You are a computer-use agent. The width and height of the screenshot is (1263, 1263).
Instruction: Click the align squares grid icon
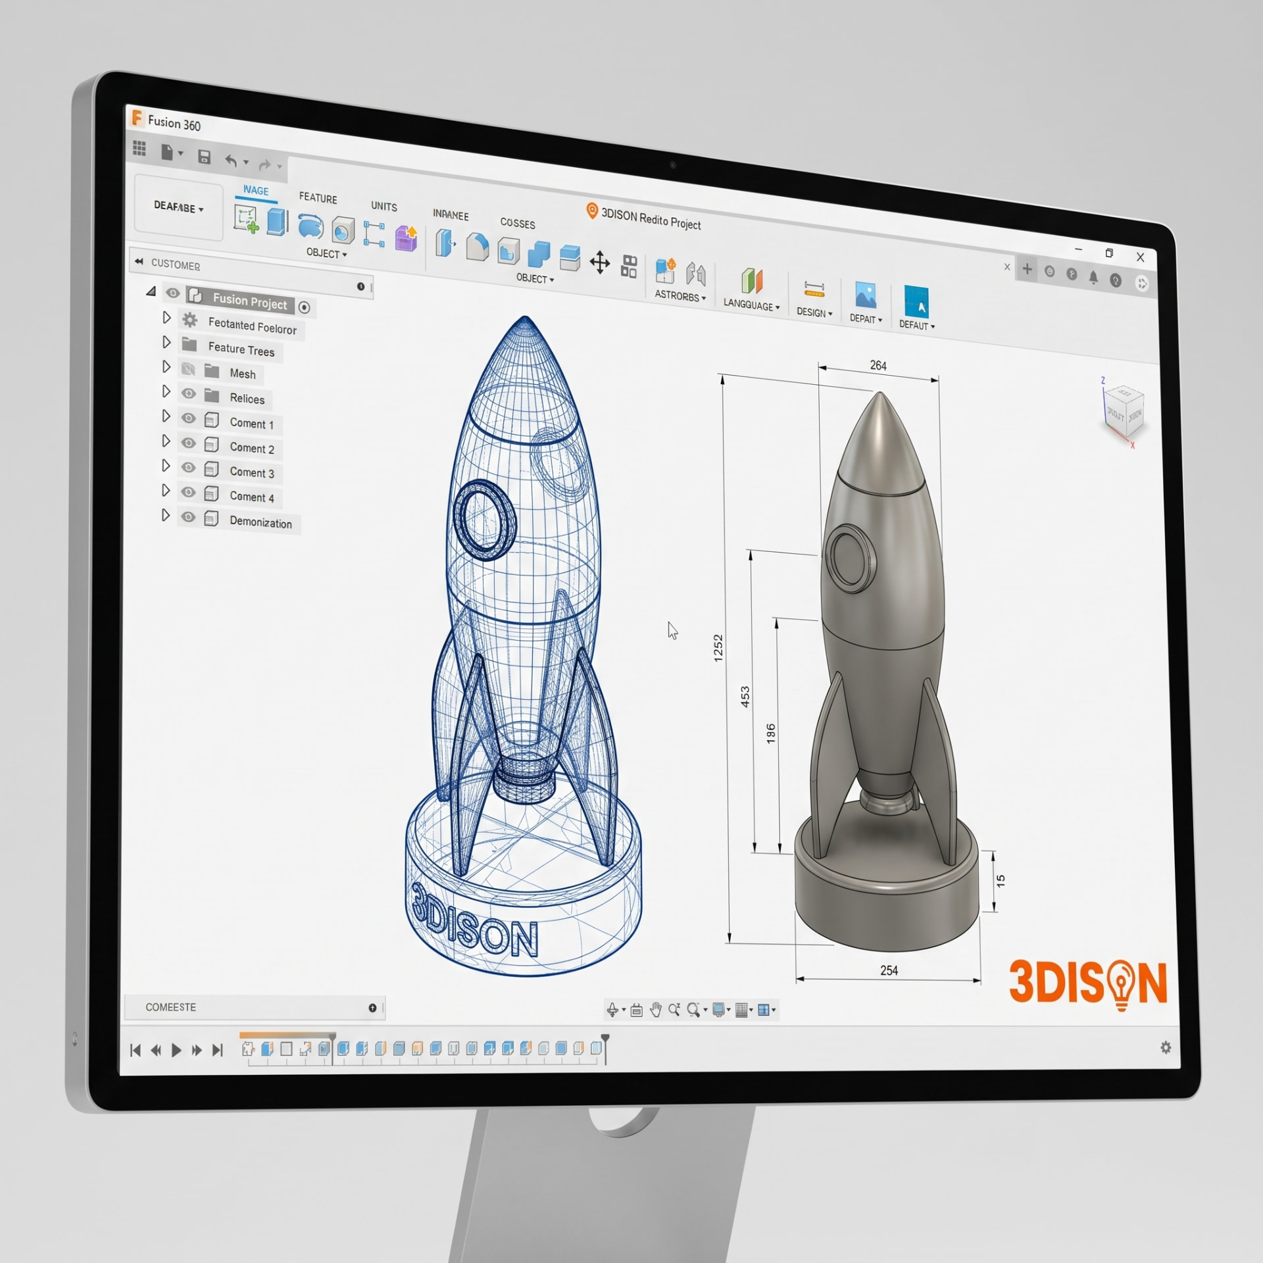[630, 266]
